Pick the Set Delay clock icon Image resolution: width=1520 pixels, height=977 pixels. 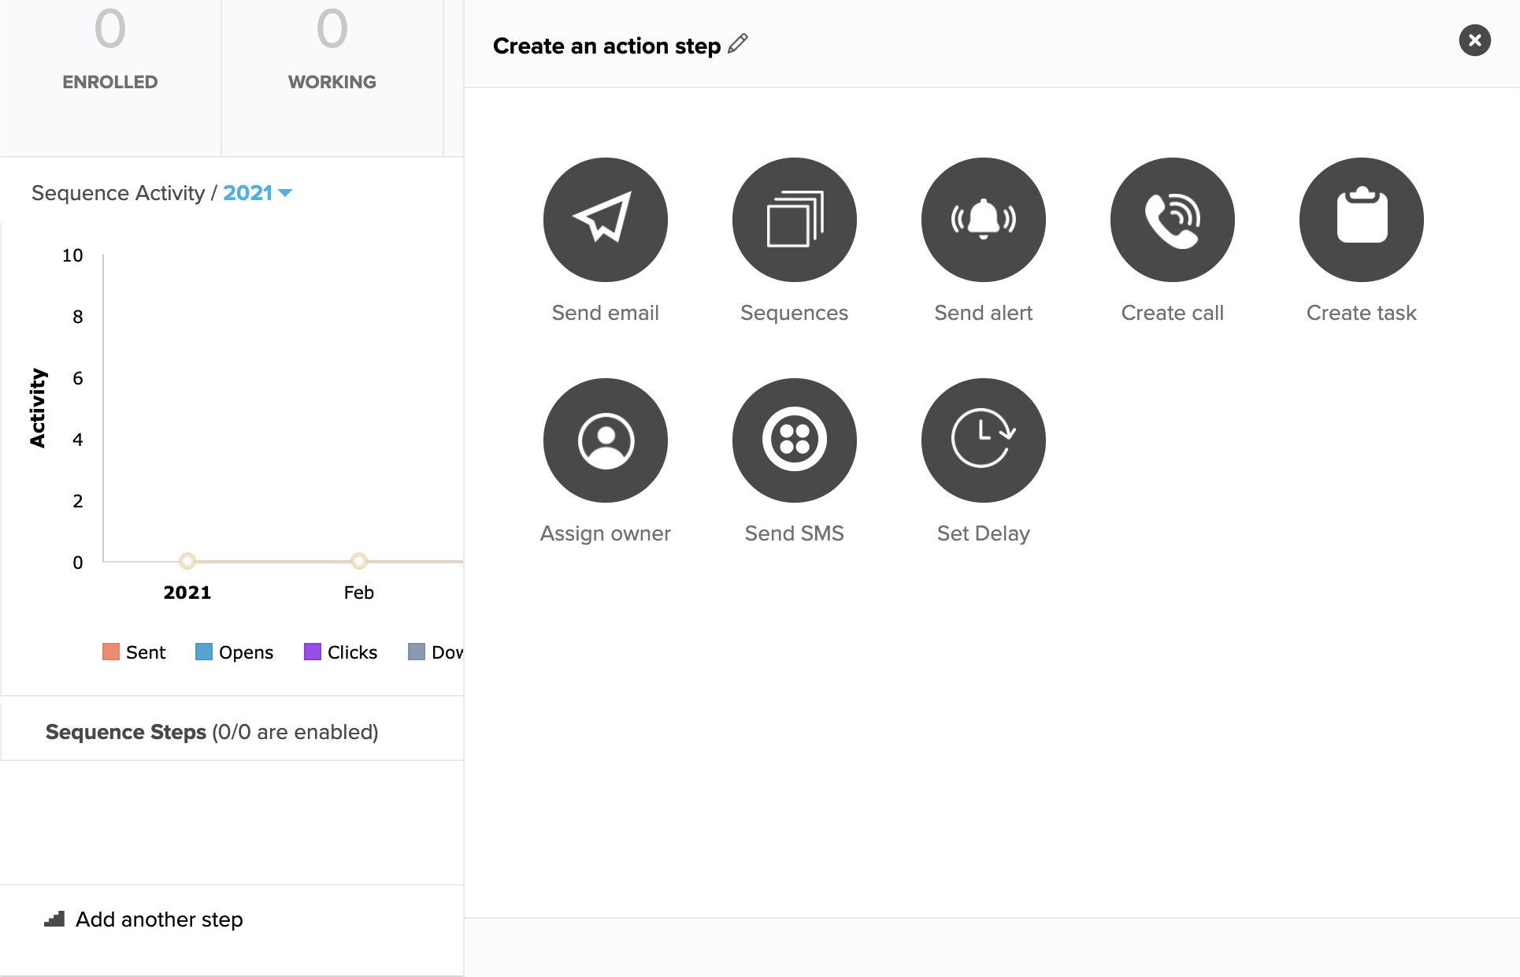click(983, 440)
